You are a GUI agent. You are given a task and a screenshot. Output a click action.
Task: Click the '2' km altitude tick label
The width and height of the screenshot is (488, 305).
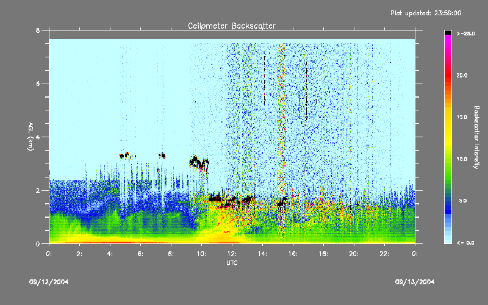38,190
